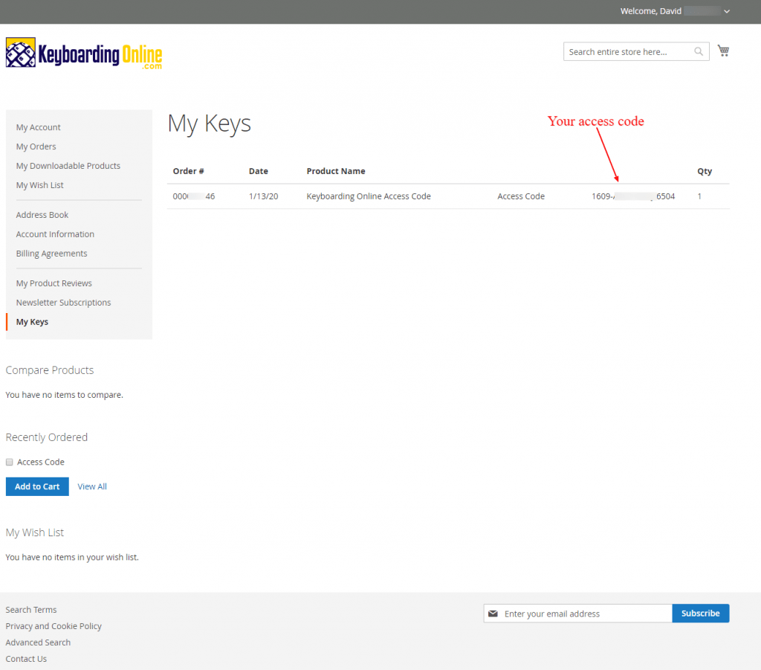761x670 pixels.
Task: Click the Enter your email address field
Action: click(577, 613)
